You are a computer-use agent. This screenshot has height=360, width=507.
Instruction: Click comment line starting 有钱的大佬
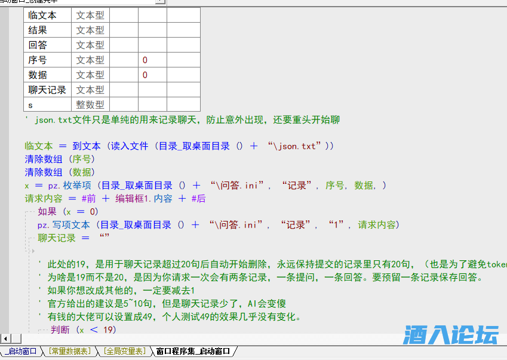[170, 316]
